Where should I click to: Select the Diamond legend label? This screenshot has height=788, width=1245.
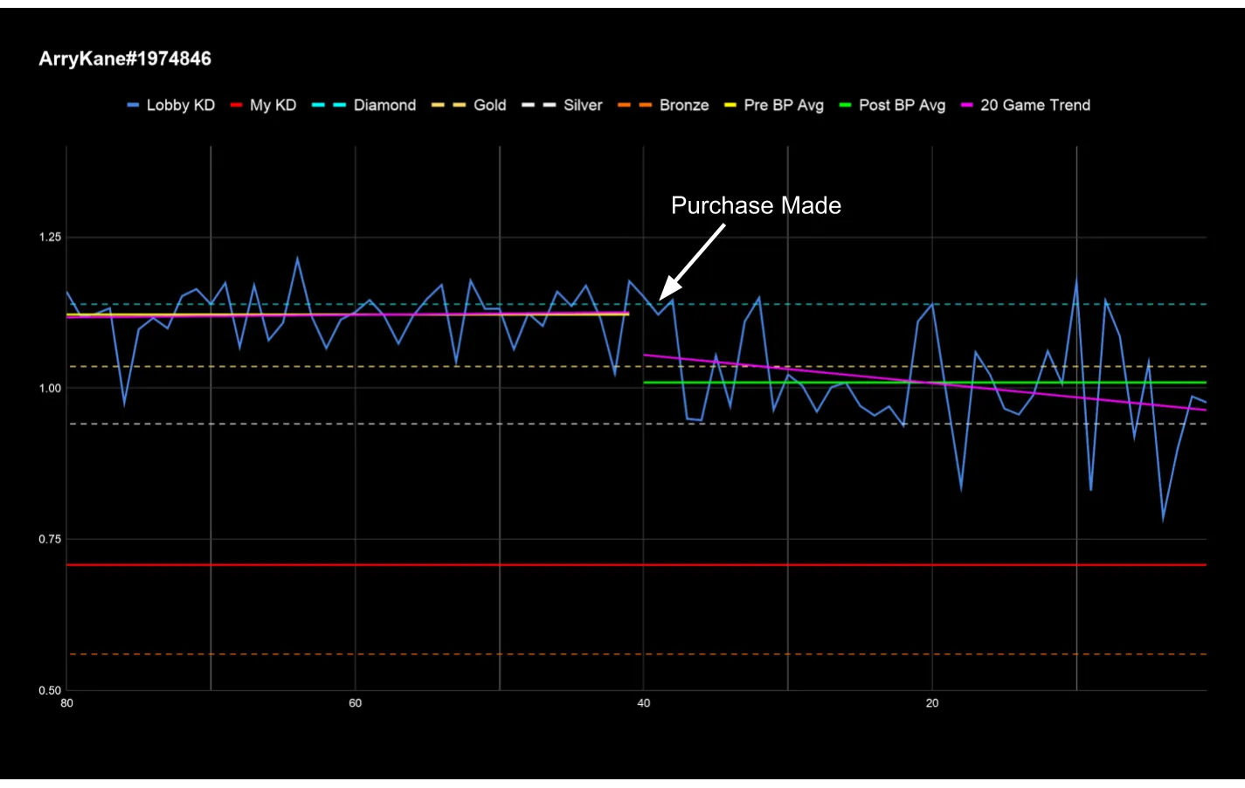(364, 105)
